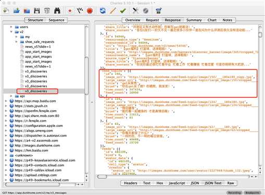Switch to the Structure view tab
This screenshot has width=265, height=195.
(35, 20)
